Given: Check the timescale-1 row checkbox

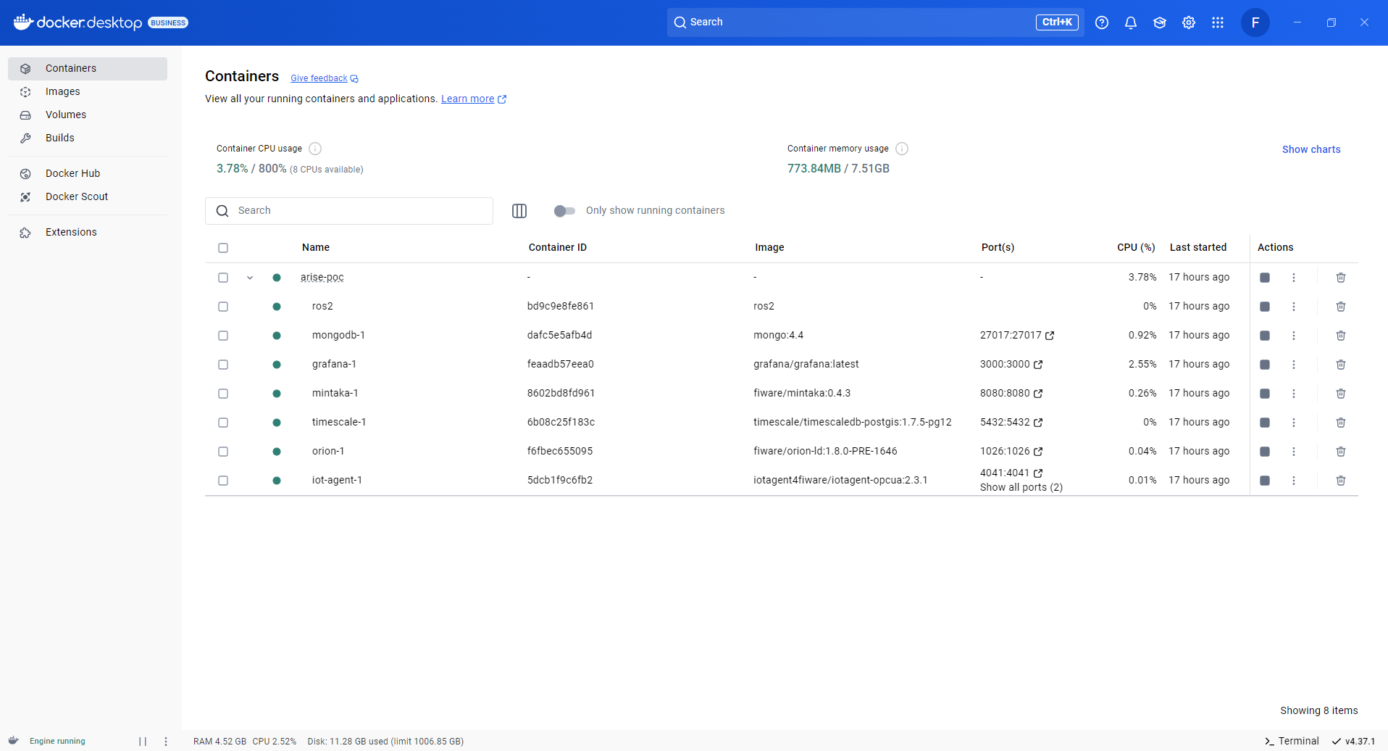Looking at the screenshot, I should click(x=223, y=423).
